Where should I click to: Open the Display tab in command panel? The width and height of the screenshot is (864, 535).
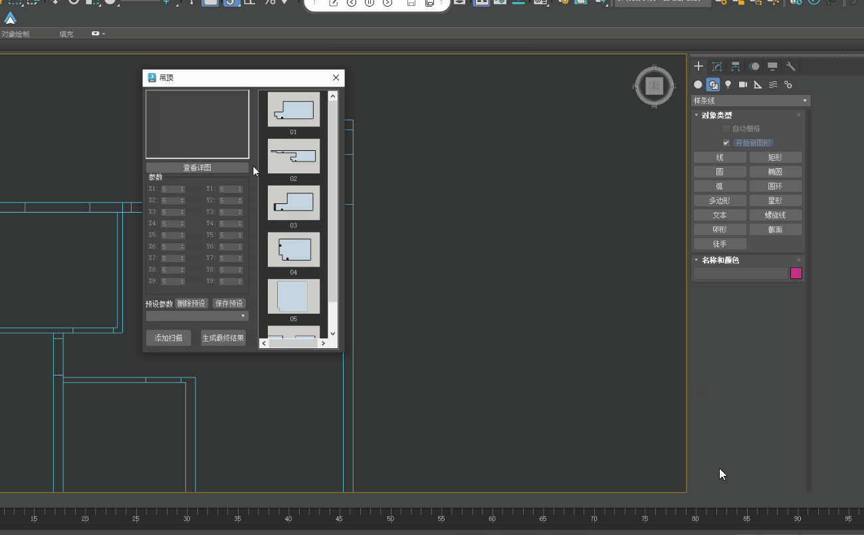click(x=772, y=66)
